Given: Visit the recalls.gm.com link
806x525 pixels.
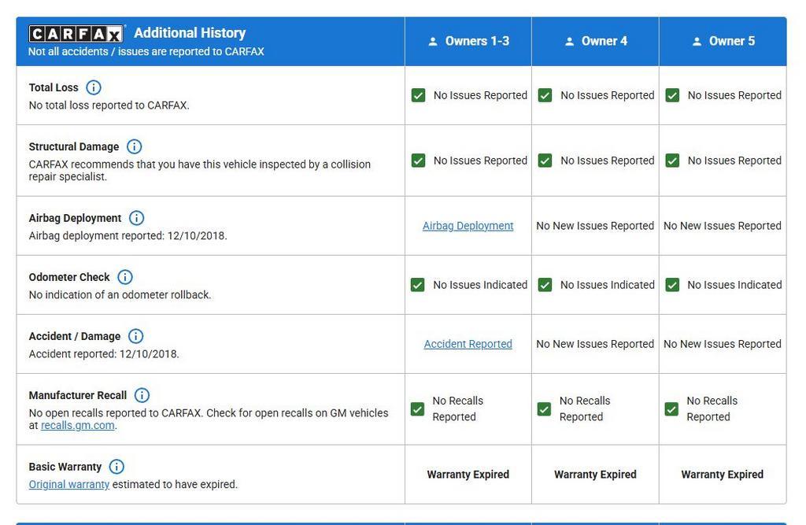Looking at the screenshot, I should 77,425.
